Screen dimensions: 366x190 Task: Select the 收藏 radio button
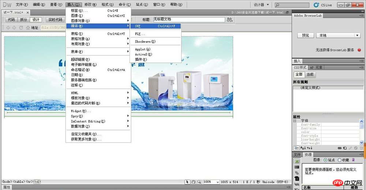coord(339,160)
